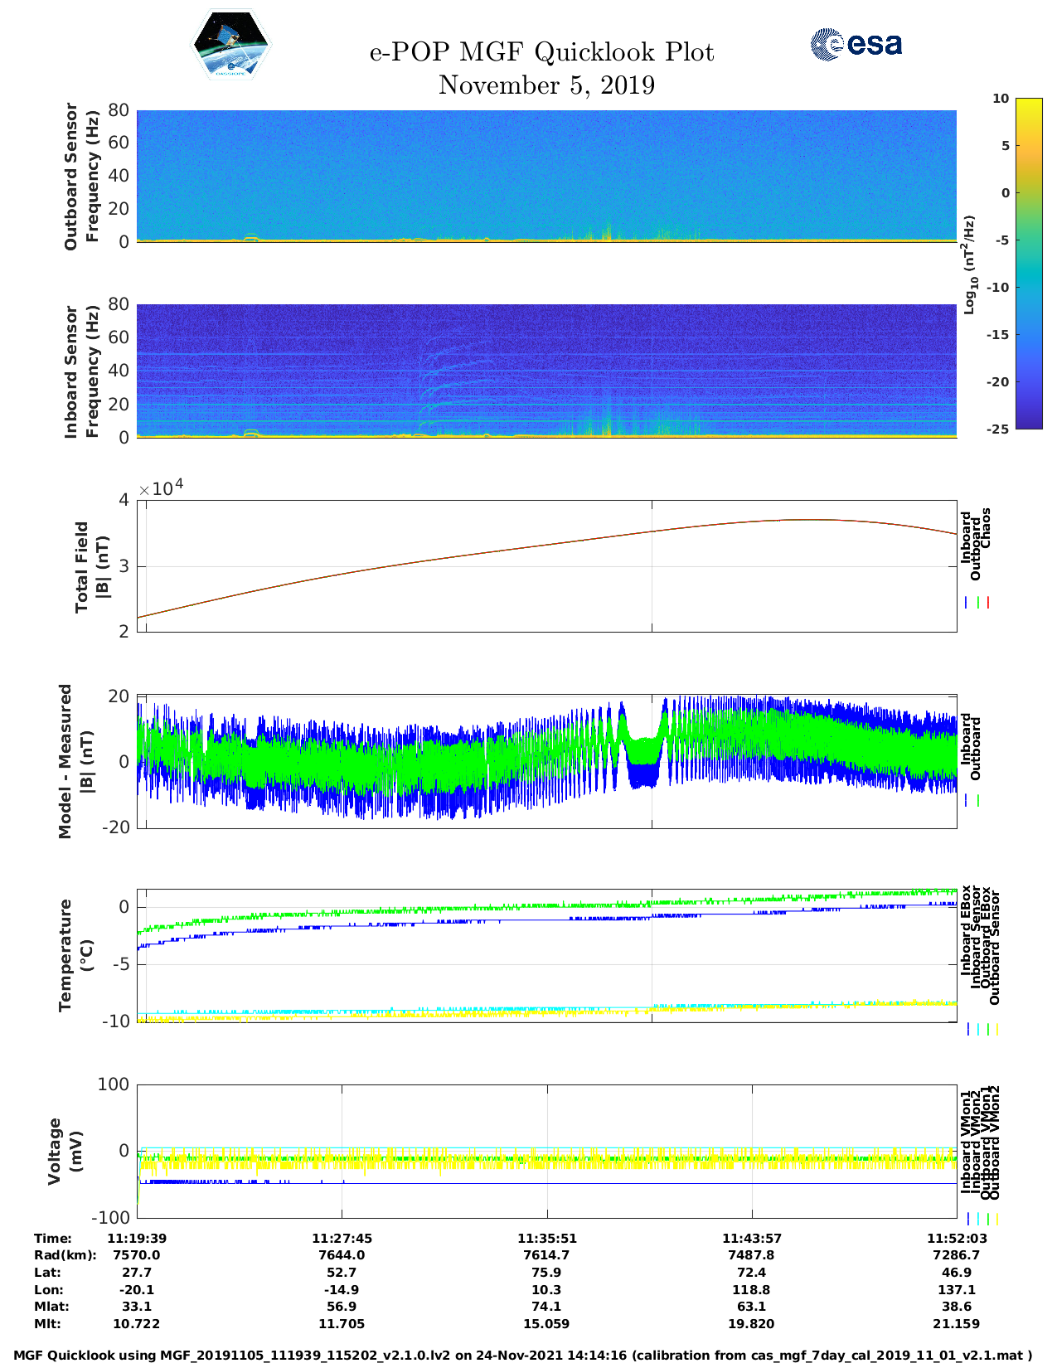Click inside the Inboard Sensor spectrogram

(x=546, y=370)
